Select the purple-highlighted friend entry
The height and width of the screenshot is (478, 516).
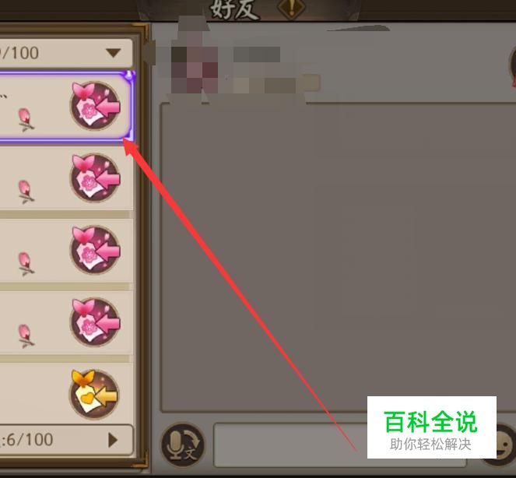tap(66, 107)
